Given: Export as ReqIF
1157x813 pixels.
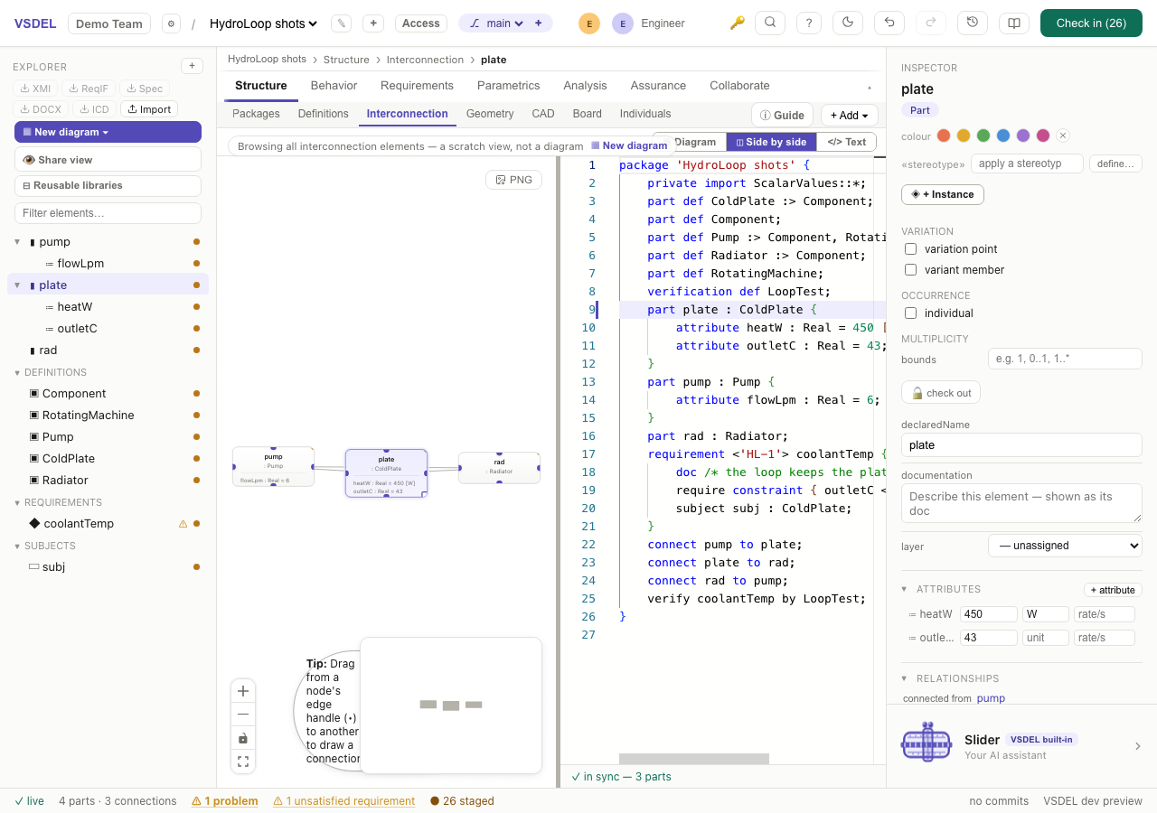Looking at the screenshot, I should [x=89, y=89].
